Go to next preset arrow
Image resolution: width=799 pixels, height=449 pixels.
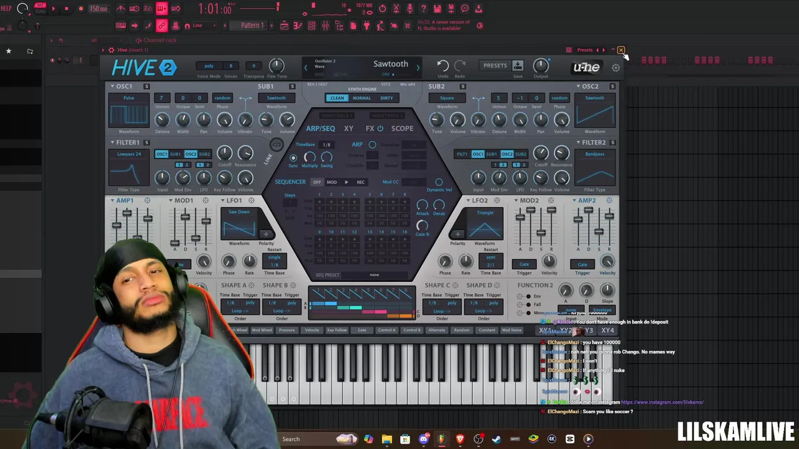(x=418, y=67)
